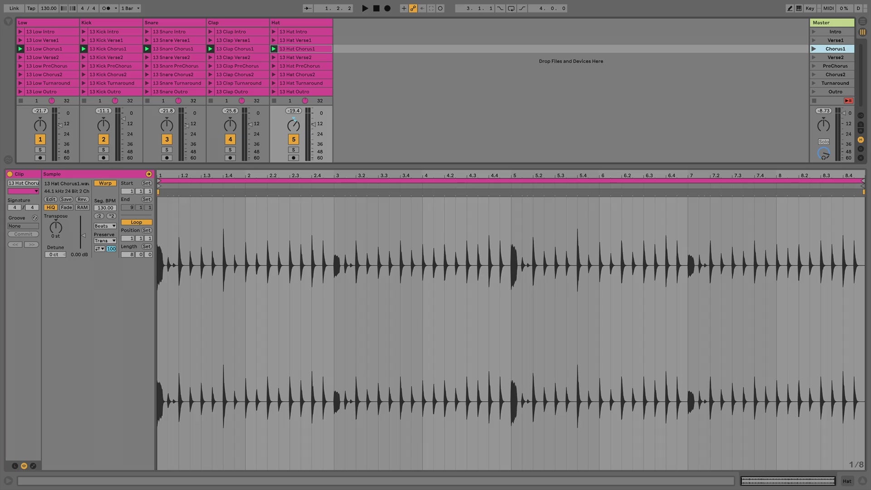Click the Hat track pan knob
The width and height of the screenshot is (871, 490).
point(294,125)
